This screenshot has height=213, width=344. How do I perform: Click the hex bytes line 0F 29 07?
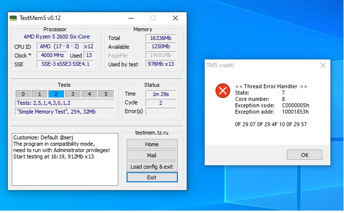[271, 124]
